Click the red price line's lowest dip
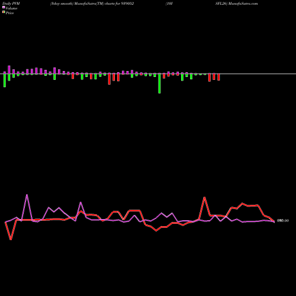 point(11,239)
